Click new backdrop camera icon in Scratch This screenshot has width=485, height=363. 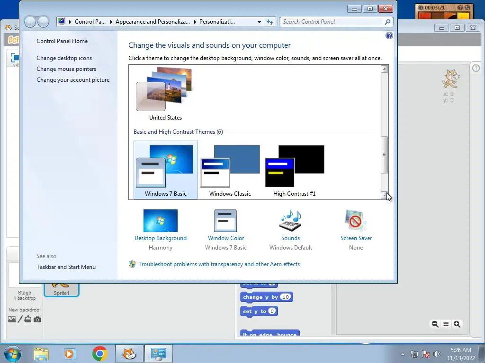tap(37, 319)
